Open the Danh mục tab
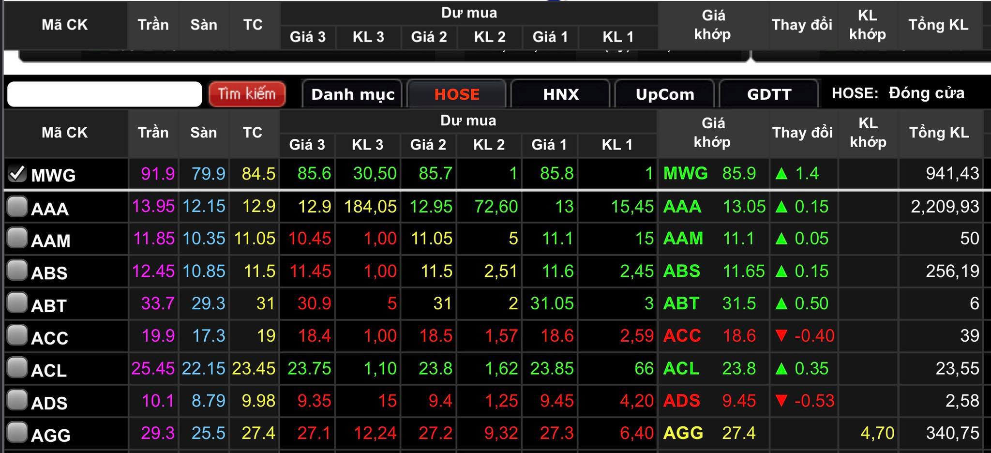The height and width of the screenshot is (453, 991). [353, 94]
